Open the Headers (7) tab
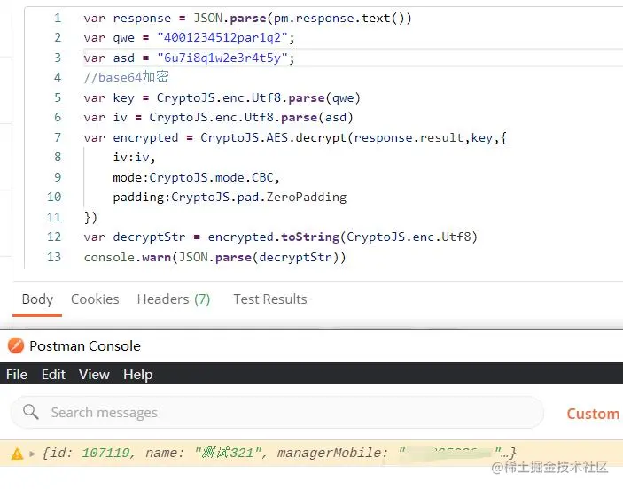 (174, 299)
